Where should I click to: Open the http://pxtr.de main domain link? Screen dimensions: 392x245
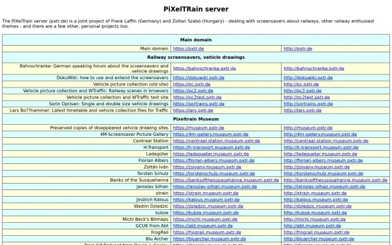[x=298, y=49]
